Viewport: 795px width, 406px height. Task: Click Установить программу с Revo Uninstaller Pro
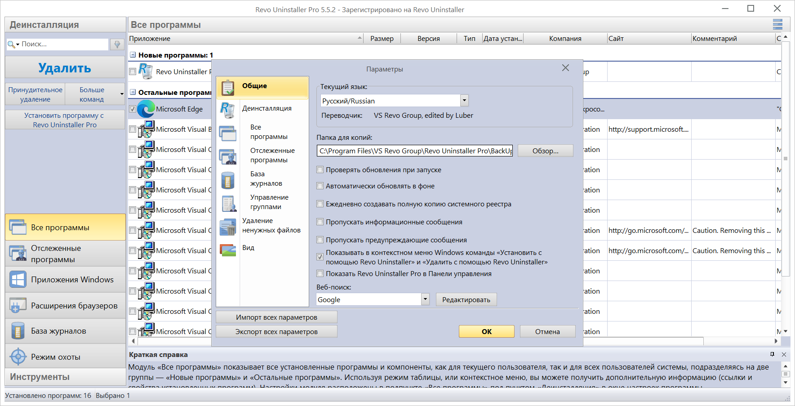tap(65, 120)
